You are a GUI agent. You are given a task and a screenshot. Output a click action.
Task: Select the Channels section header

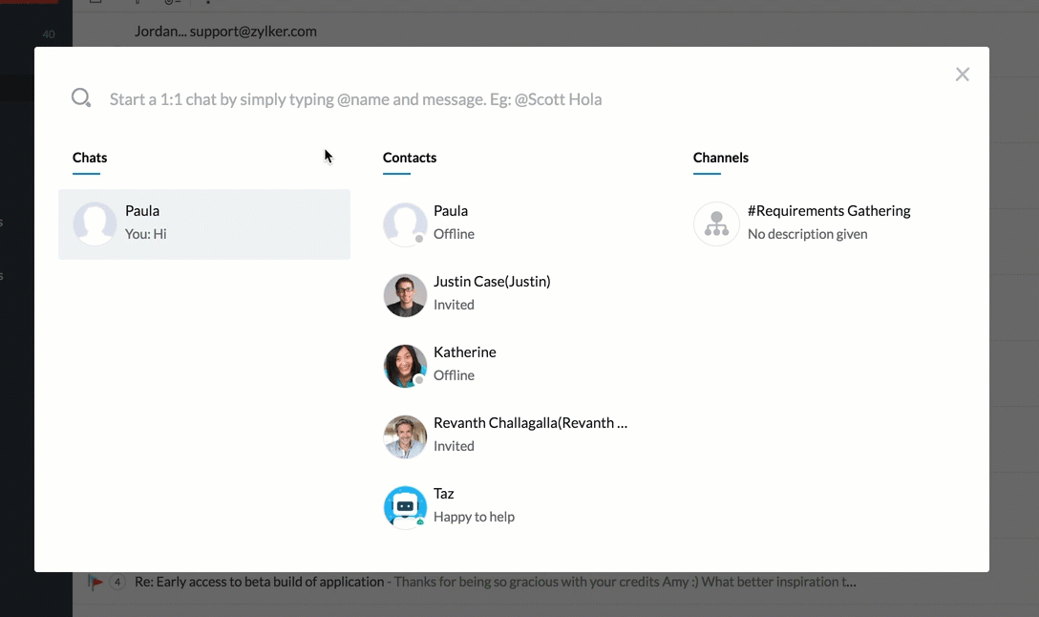click(x=721, y=158)
